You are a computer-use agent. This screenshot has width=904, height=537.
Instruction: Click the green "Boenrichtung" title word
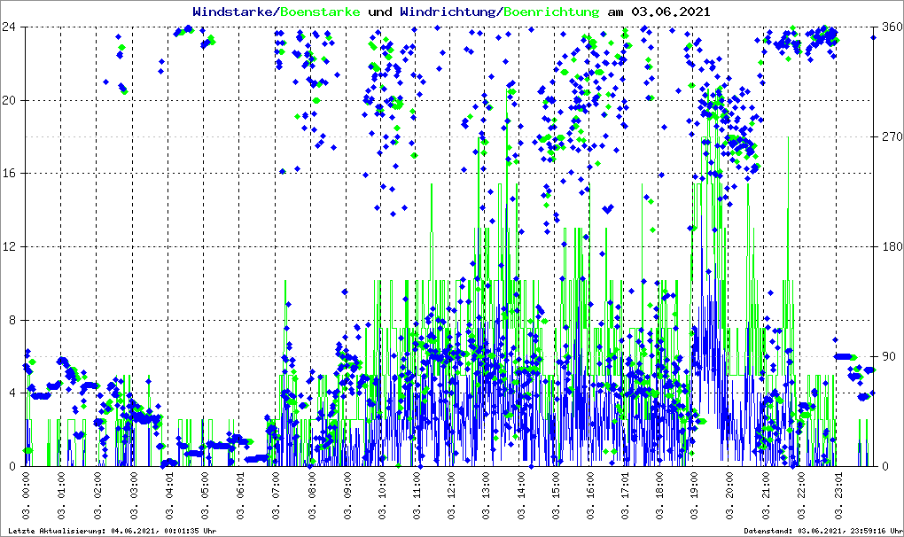coord(551,12)
